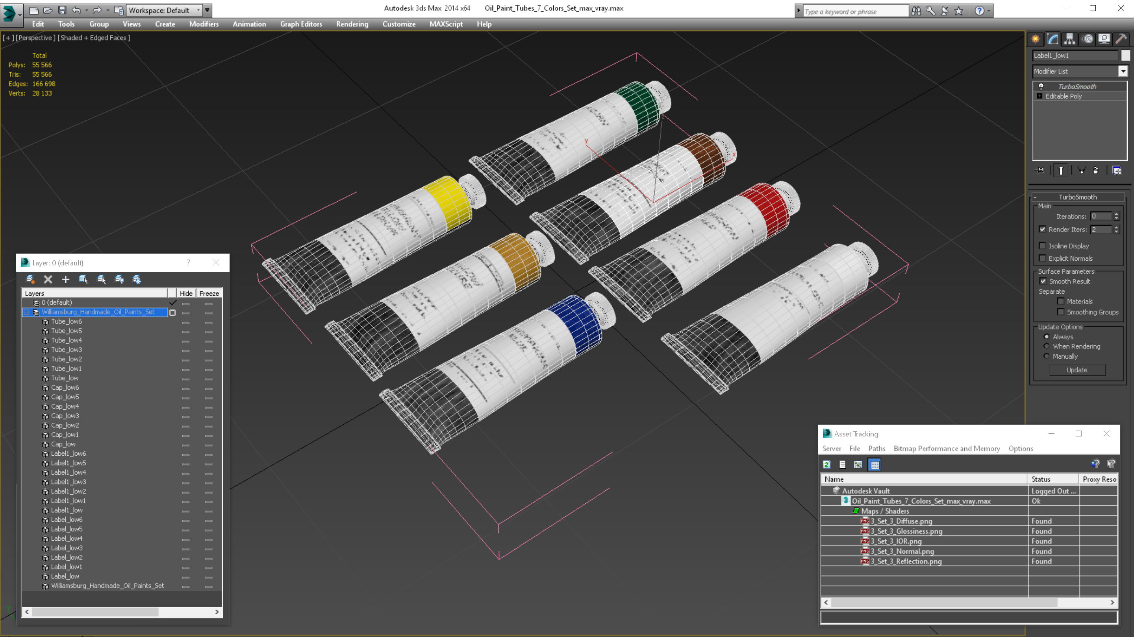Open Paths menu in Asset Tracking

pos(876,448)
